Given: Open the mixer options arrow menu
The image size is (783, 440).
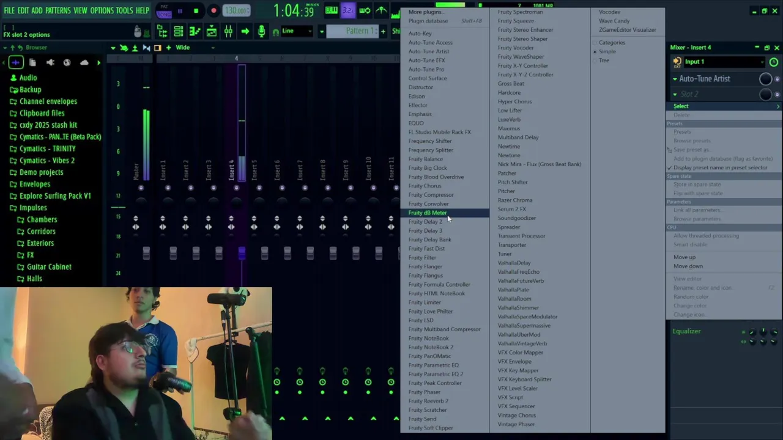Looking at the screenshot, I should (113, 48).
